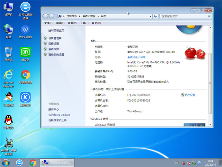
Task: Click the blue shield tray icon
Action: [199, 163]
